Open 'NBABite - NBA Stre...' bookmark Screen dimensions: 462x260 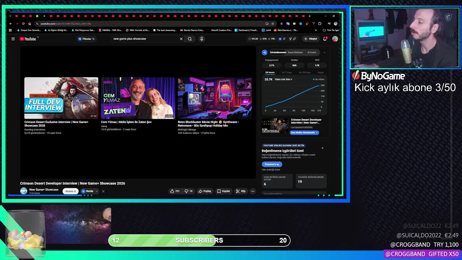[110, 30]
